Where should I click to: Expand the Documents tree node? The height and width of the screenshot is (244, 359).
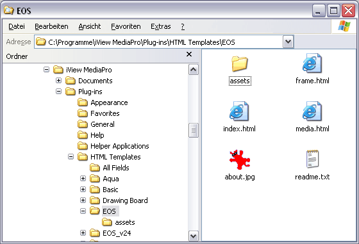(x=58, y=80)
